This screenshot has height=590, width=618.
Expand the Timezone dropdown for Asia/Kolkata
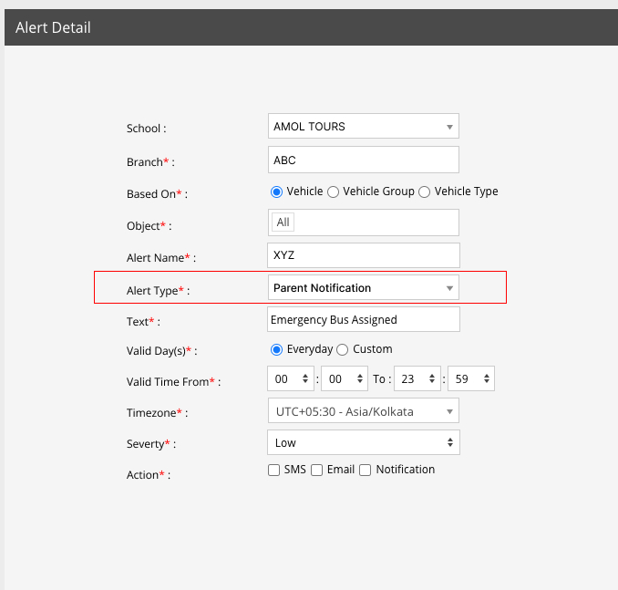(363, 411)
